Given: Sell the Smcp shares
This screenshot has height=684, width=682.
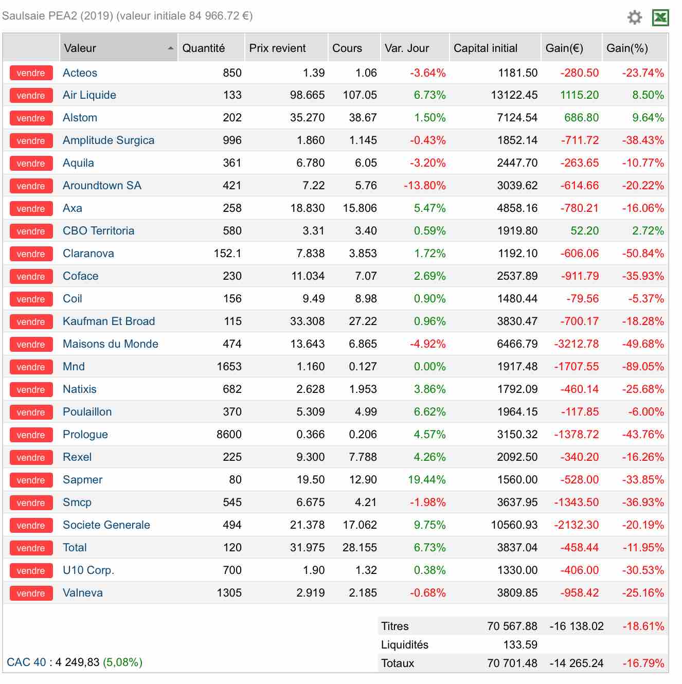Looking at the screenshot, I should coord(31,503).
